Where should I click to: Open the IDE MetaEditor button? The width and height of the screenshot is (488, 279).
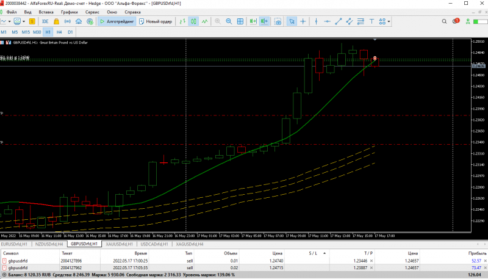[x=45, y=21]
